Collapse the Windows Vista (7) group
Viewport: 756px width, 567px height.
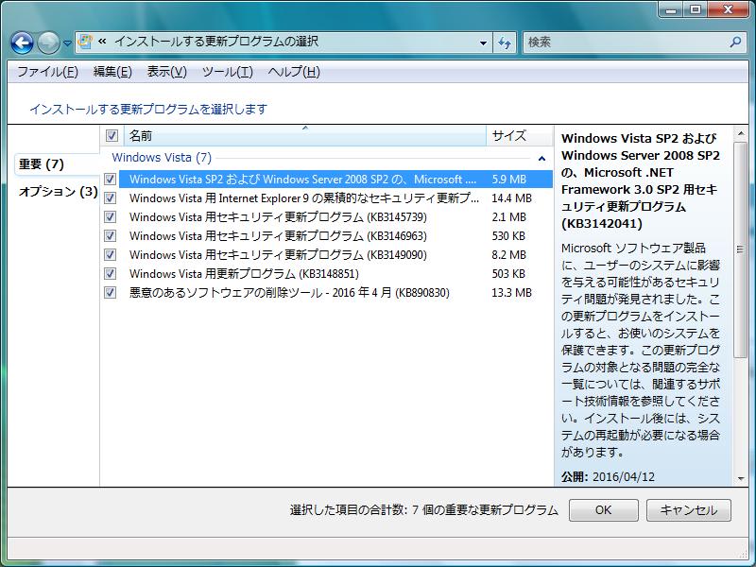pos(541,159)
